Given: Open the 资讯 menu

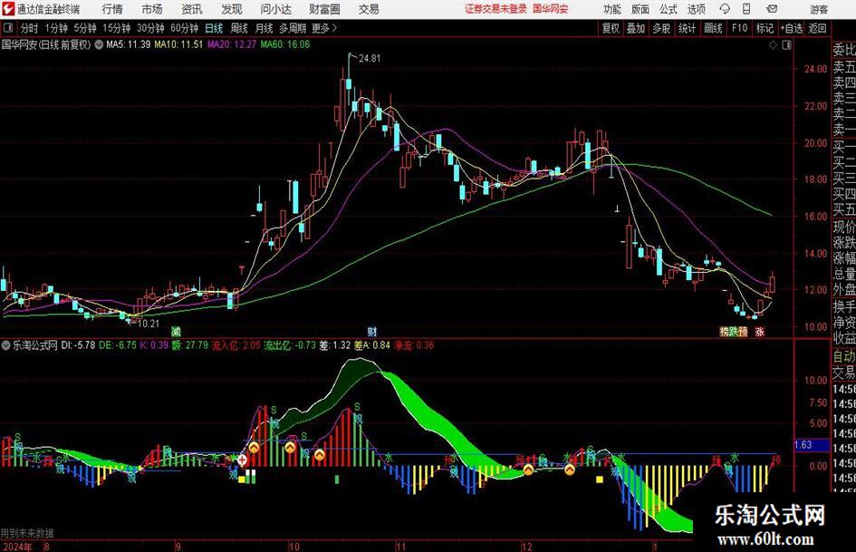Looking at the screenshot, I should [192, 9].
